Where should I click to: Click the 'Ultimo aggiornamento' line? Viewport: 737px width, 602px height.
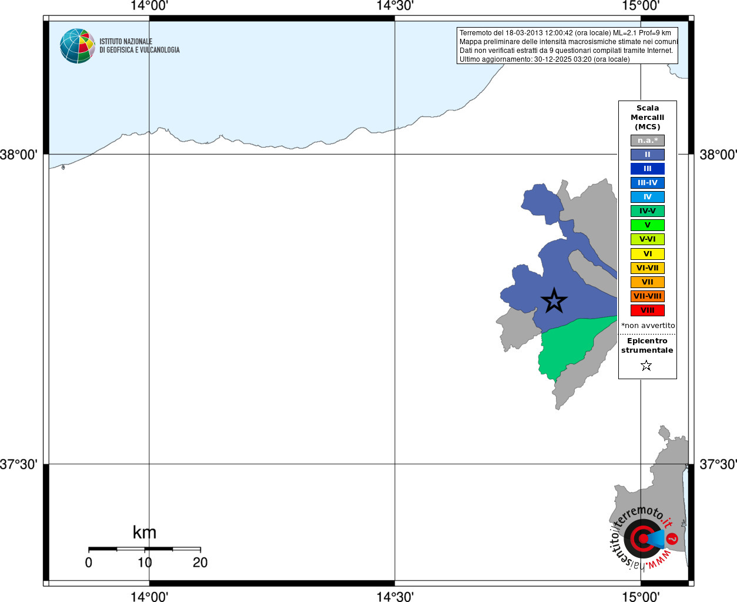(x=544, y=59)
